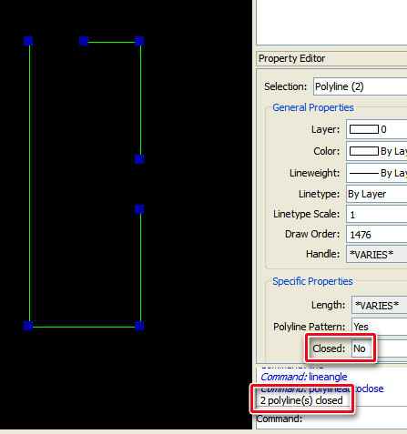Click the top horizontal green polyline segment
Image resolution: width=407 pixels, height=434 pixels.
click(111, 42)
